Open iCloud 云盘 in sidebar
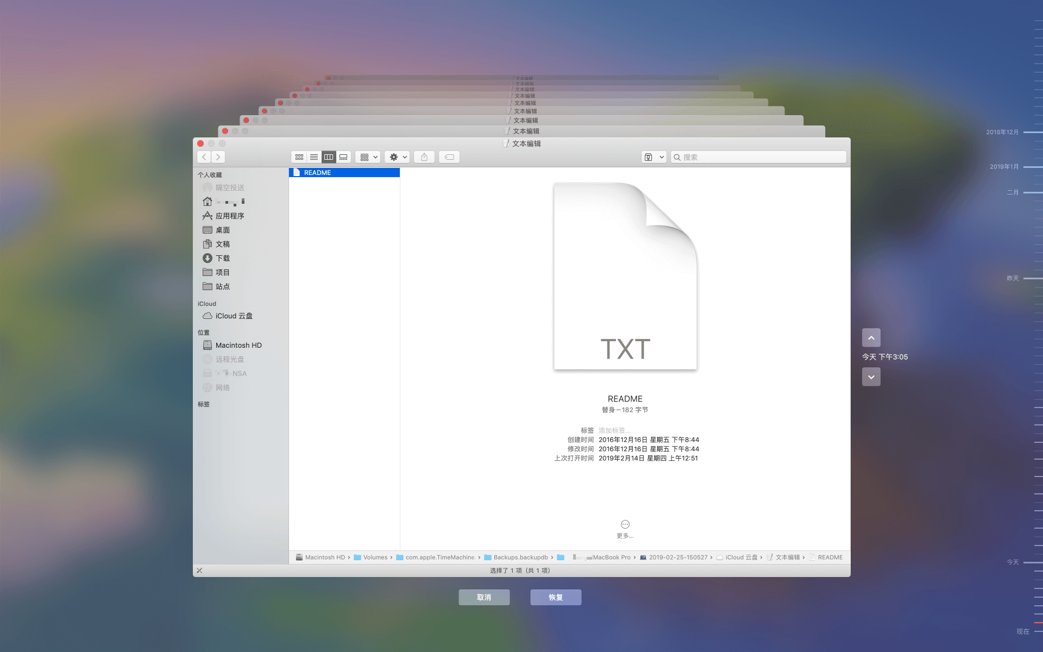Screen dimensions: 1043x652 [228, 316]
